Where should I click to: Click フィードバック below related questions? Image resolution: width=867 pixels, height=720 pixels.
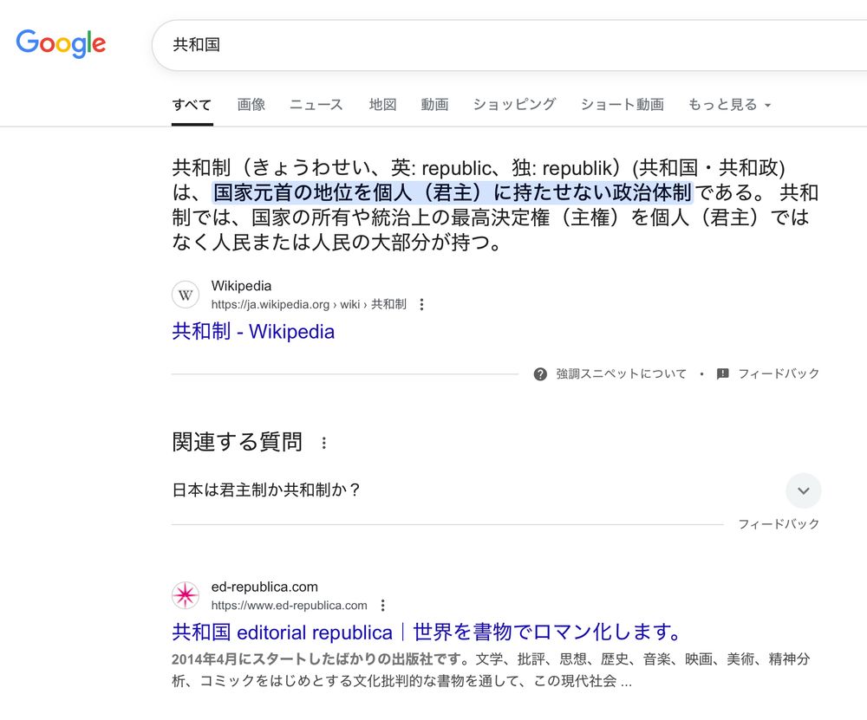click(x=779, y=524)
